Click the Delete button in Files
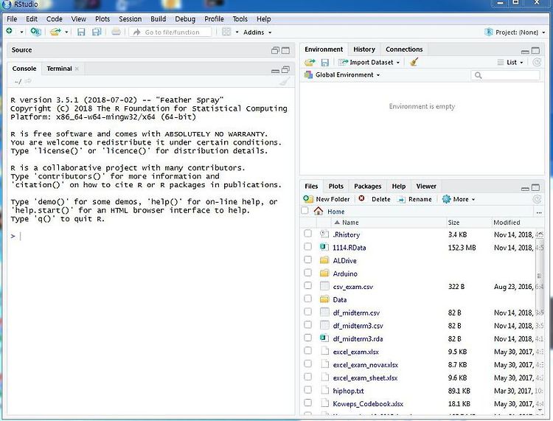Viewport: 553px width, 421px height. (375, 199)
